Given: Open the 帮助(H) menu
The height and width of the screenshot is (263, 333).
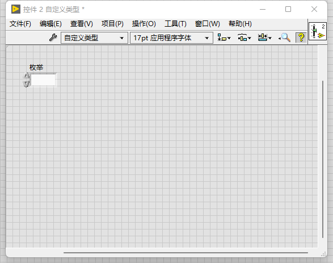Looking at the screenshot, I should [x=240, y=24].
